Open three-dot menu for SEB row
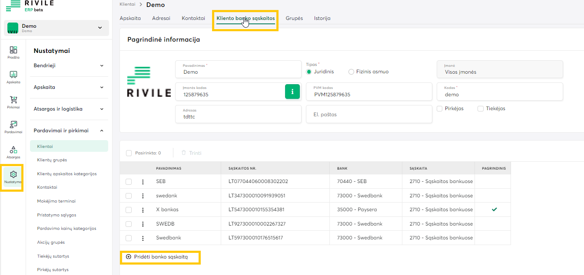Viewport: 584px width, 275px height. [143, 182]
